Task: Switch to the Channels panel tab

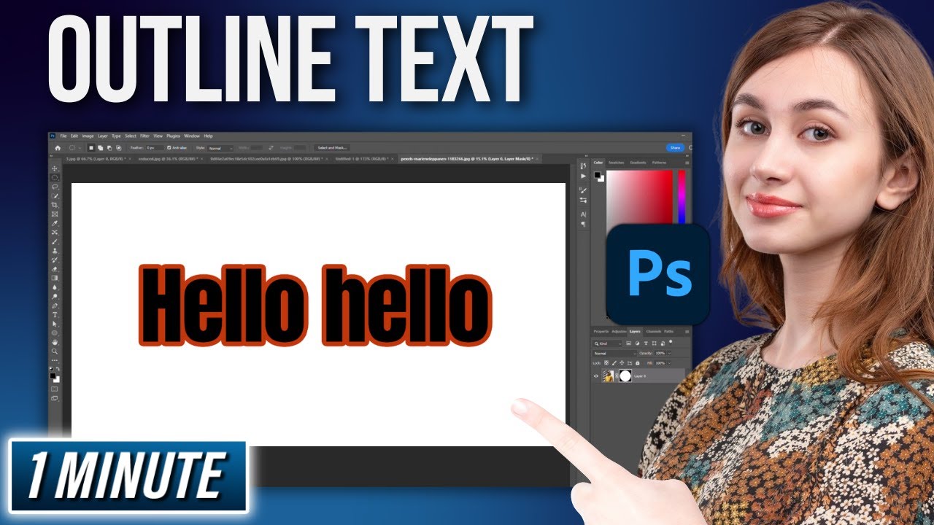Action: (x=654, y=332)
